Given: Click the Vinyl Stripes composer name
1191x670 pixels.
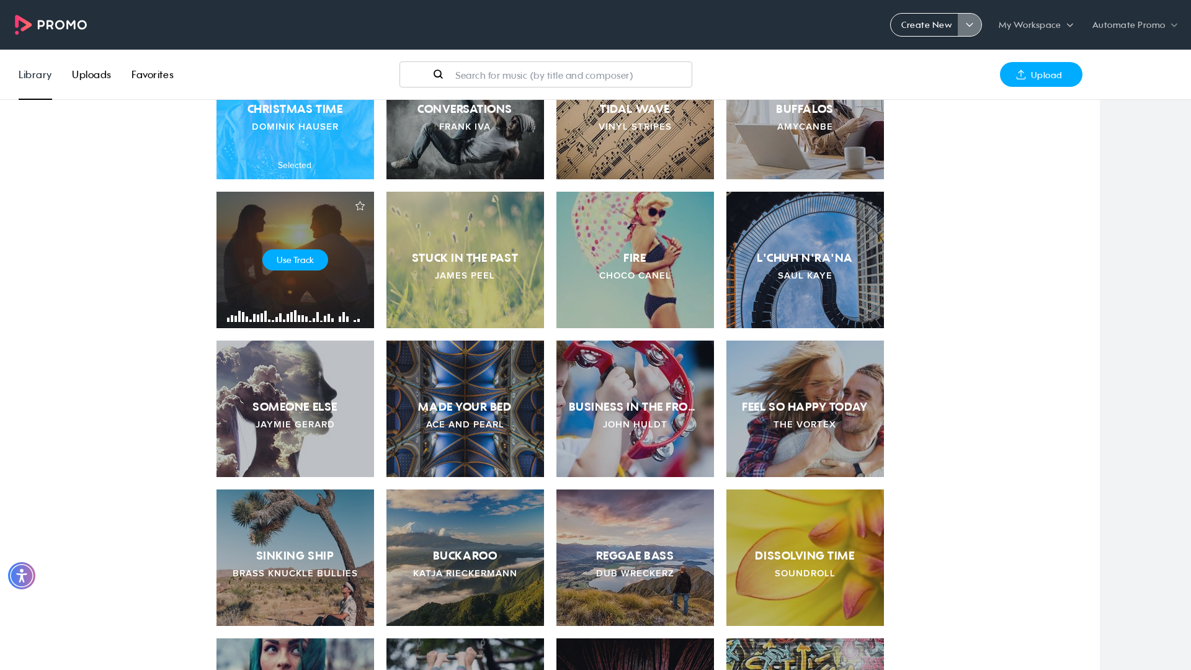Looking at the screenshot, I should point(635,127).
